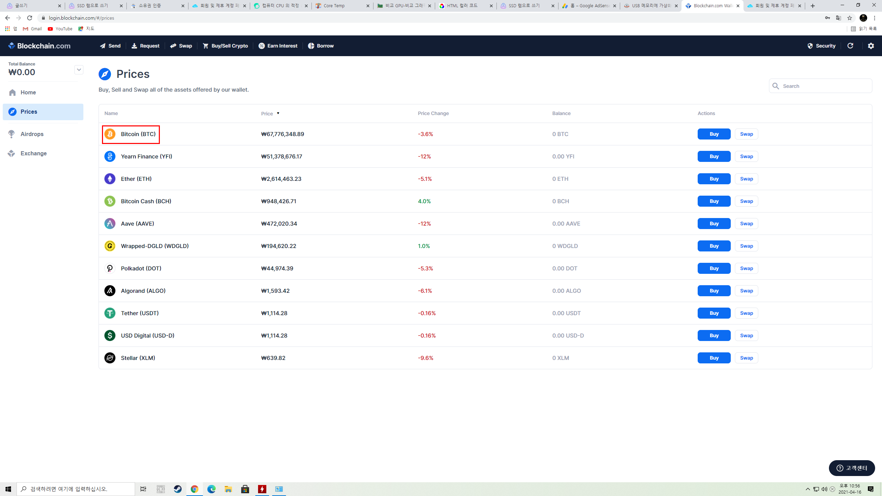Click the Ether (ETH) icon
This screenshot has height=496, width=882.
tap(110, 179)
